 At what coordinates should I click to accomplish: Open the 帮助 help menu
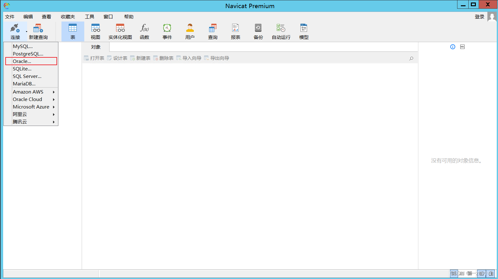pos(129,17)
